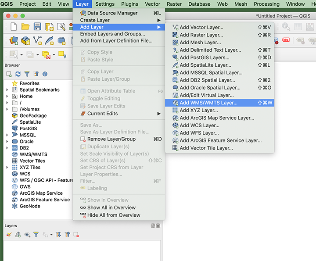Click the Identify Features toolbar icon
The height and width of the screenshot is (261, 316).
tap(286, 27)
